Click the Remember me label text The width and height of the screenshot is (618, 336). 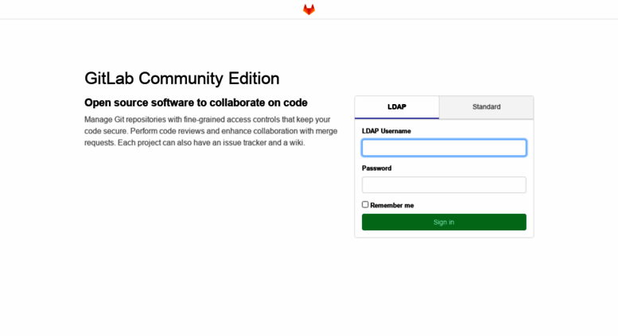(392, 206)
